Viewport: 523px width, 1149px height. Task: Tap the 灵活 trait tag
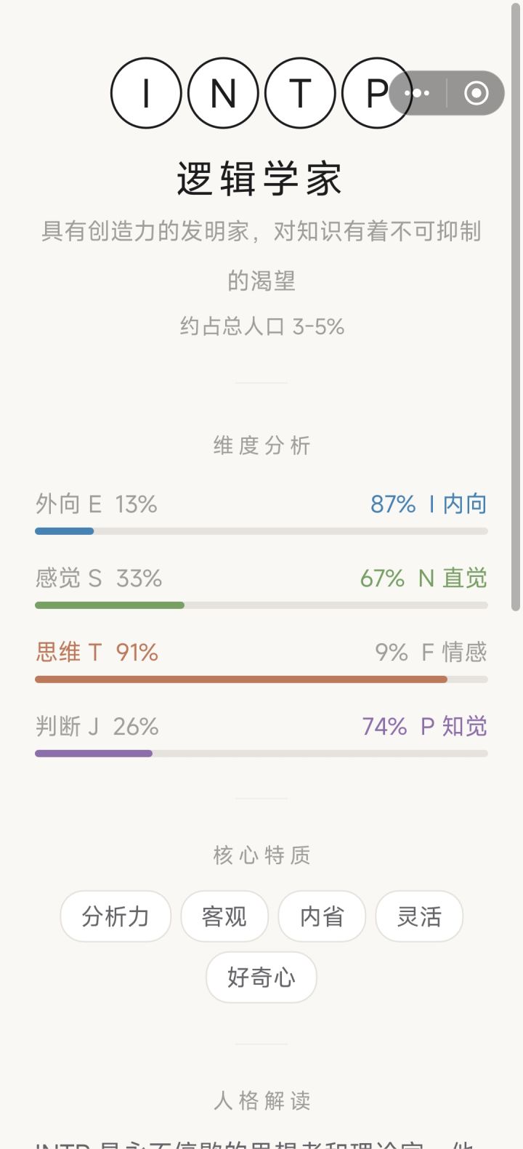pyautogui.click(x=419, y=916)
